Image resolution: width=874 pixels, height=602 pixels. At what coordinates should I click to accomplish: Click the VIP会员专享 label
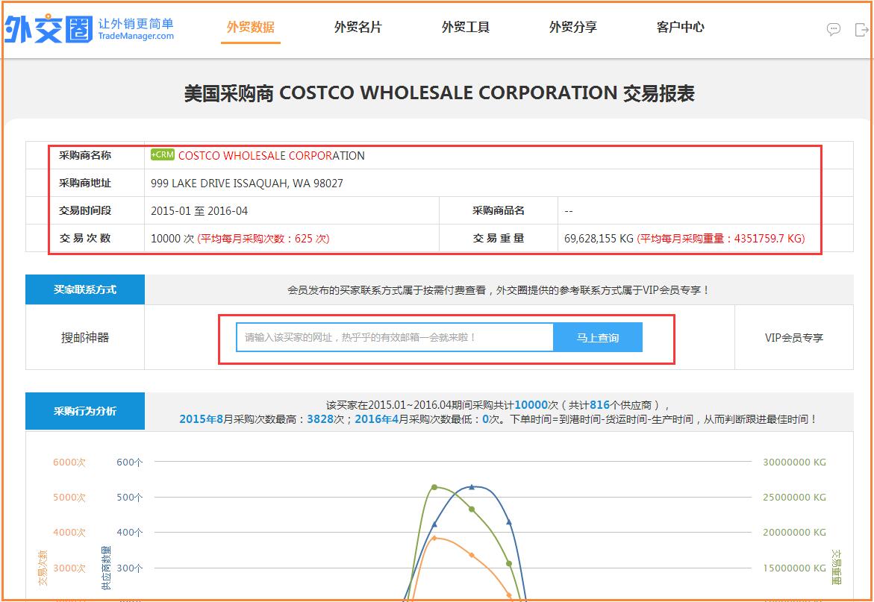pyautogui.click(x=793, y=337)
